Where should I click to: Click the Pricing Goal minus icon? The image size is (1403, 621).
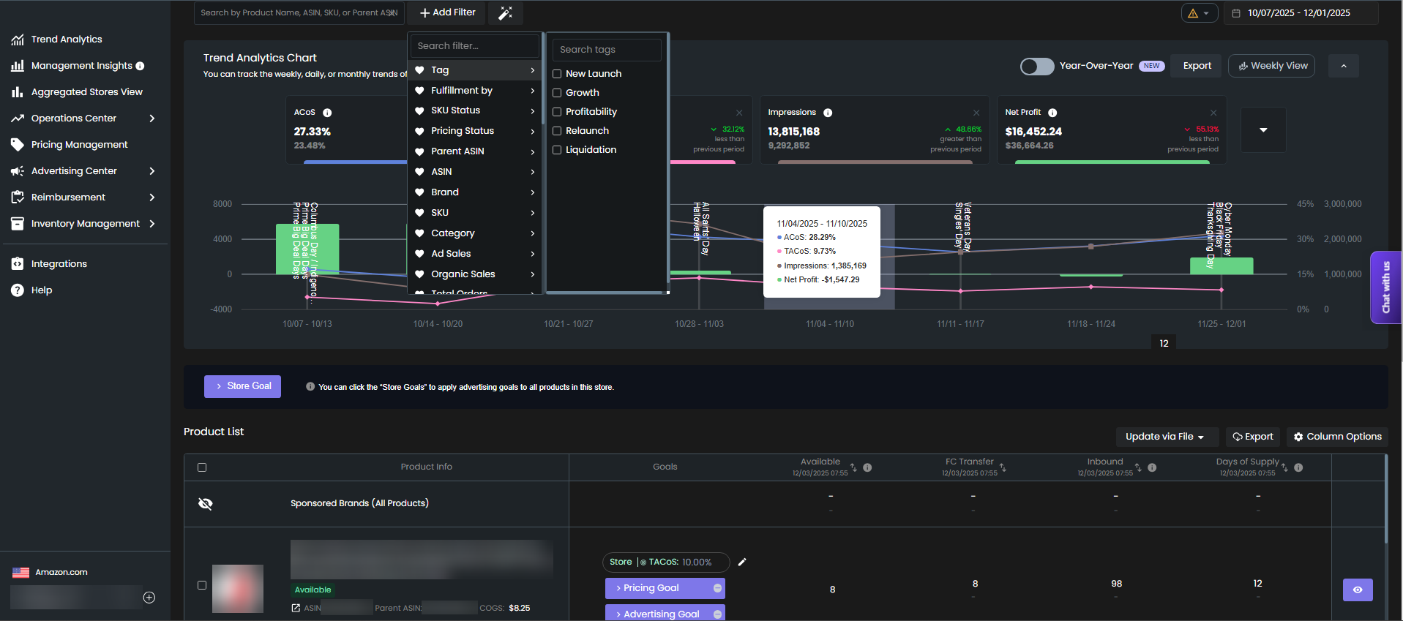coord(717,588)
